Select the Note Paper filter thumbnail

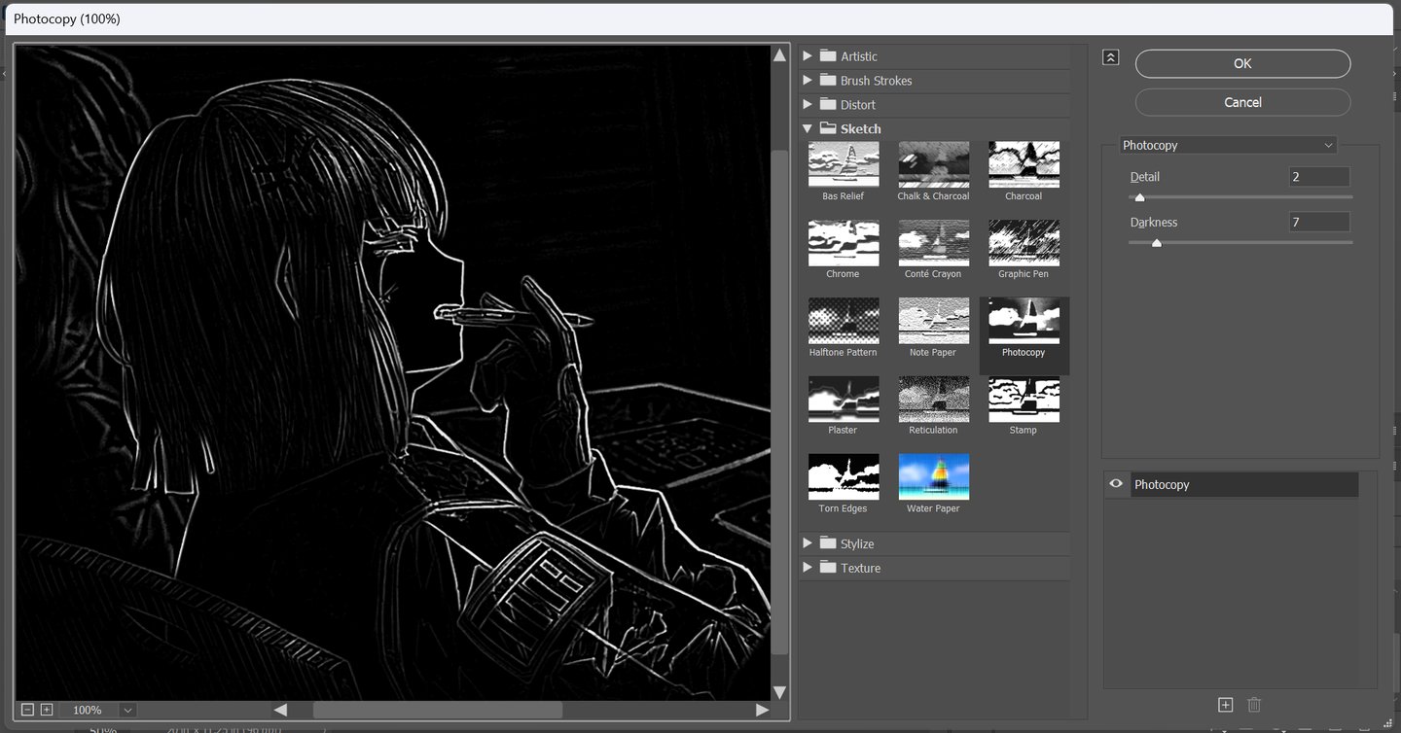[933, 321]
